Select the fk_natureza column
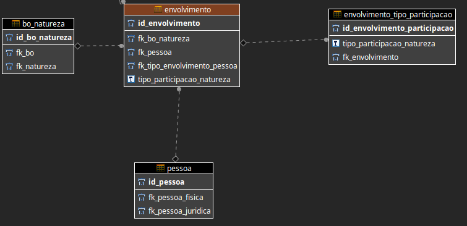The height and width of the screenshot is (226, 467). click(x=38, y=66)
